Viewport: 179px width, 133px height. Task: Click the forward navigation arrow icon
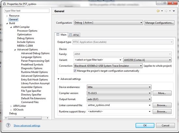[166, 11]
